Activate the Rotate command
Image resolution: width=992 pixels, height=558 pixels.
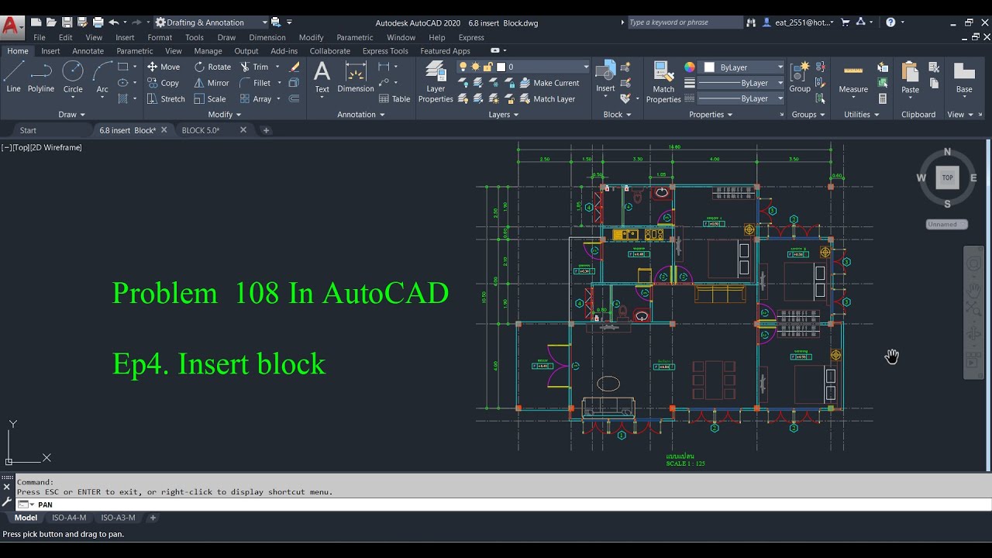point(212,67)
